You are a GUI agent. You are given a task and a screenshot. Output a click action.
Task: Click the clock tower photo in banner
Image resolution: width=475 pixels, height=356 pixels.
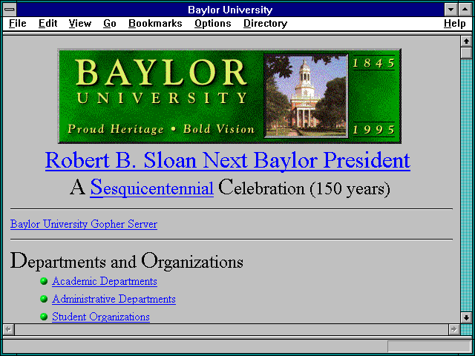(x=306, y=96)
